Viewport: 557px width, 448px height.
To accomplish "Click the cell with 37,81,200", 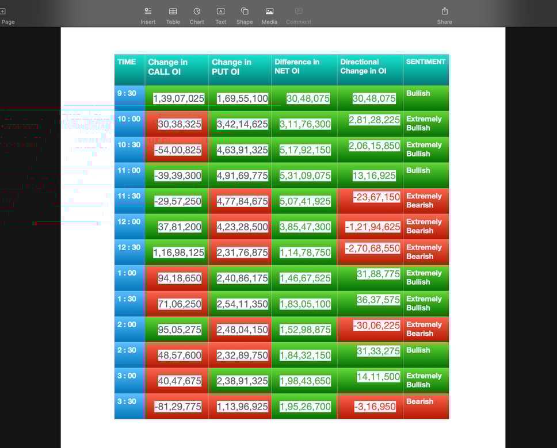I will click(177, 227).
